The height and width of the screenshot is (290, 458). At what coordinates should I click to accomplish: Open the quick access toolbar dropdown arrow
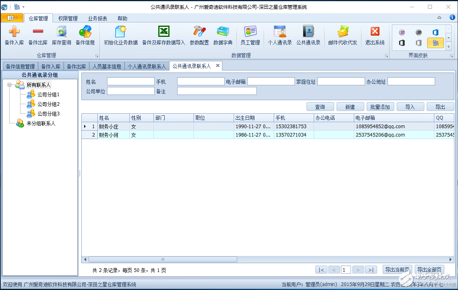pos(22,6)
